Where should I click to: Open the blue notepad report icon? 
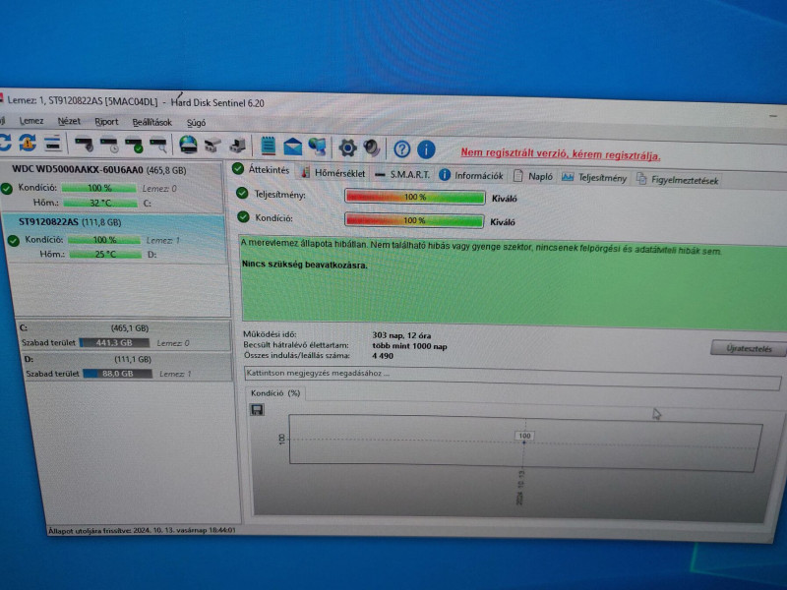pyautogui.click(x=268, y=146)
